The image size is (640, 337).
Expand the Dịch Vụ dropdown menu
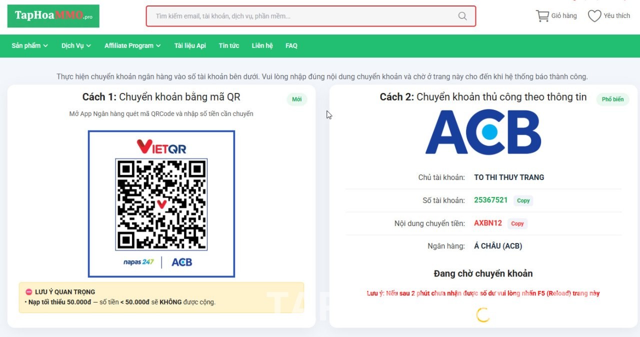click(x=76, y=45)
